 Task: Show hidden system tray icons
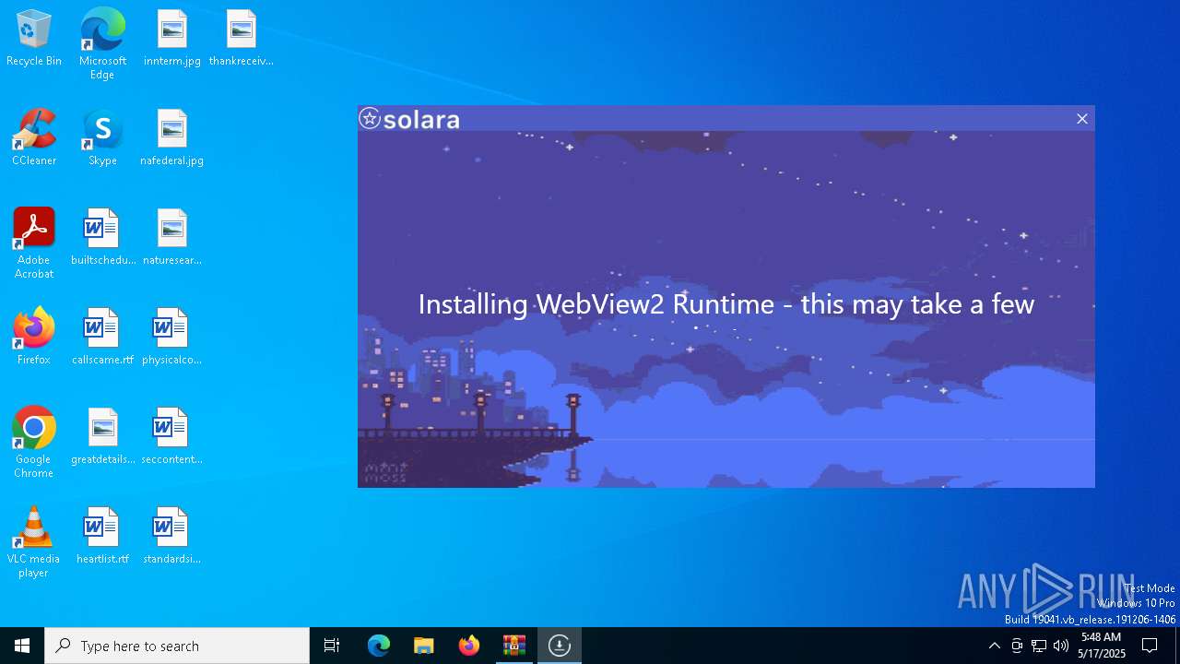[x=994, y=646]
